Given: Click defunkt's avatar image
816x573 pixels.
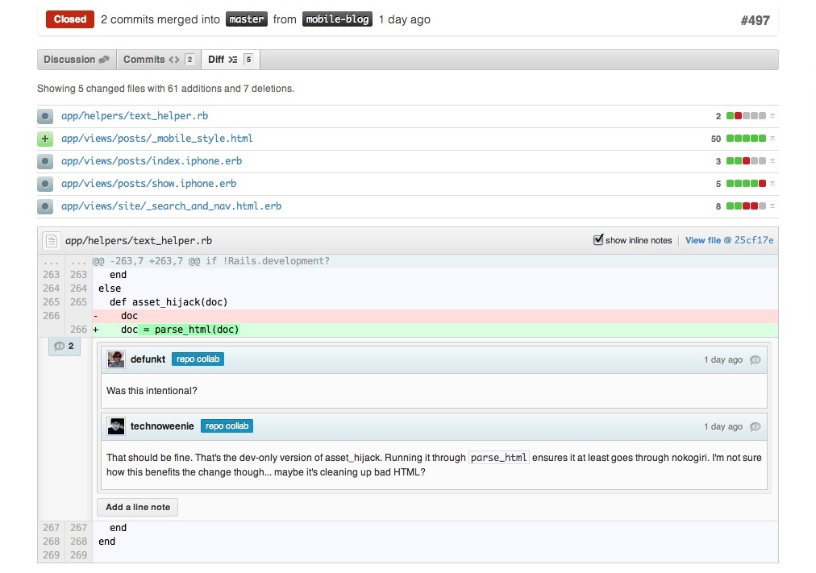Looking at the screenshot, I should [116, 359].
